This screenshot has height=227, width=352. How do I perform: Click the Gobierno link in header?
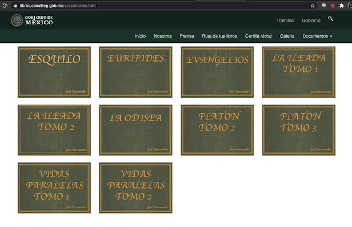[x=311, y=20]
